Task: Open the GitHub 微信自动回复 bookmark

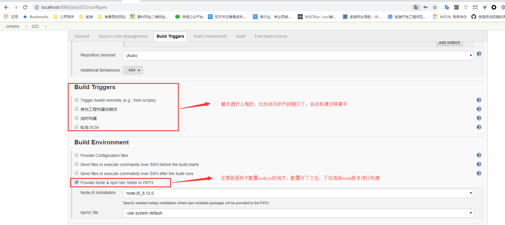Action: click(x=488, y=17)
